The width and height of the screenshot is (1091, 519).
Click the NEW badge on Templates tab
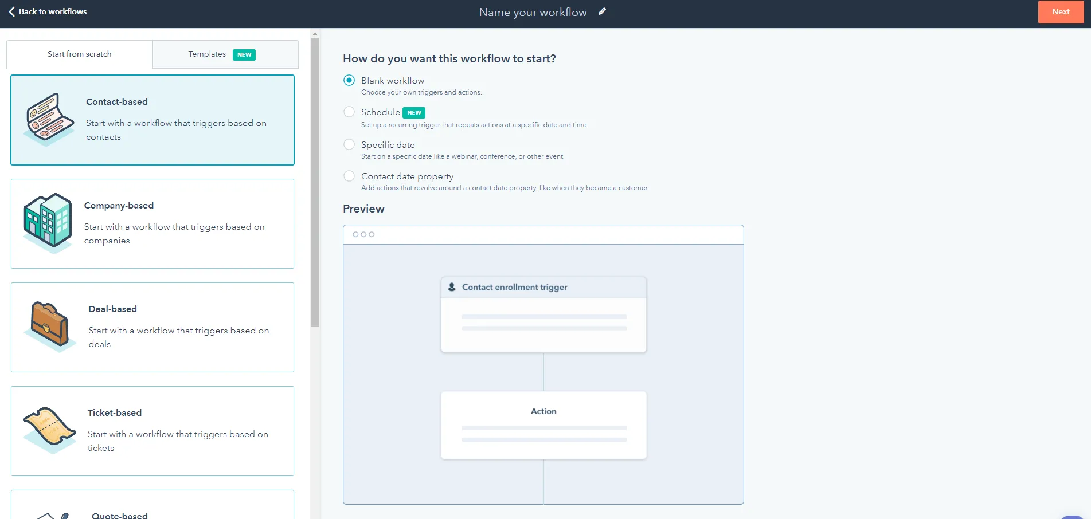244,55
